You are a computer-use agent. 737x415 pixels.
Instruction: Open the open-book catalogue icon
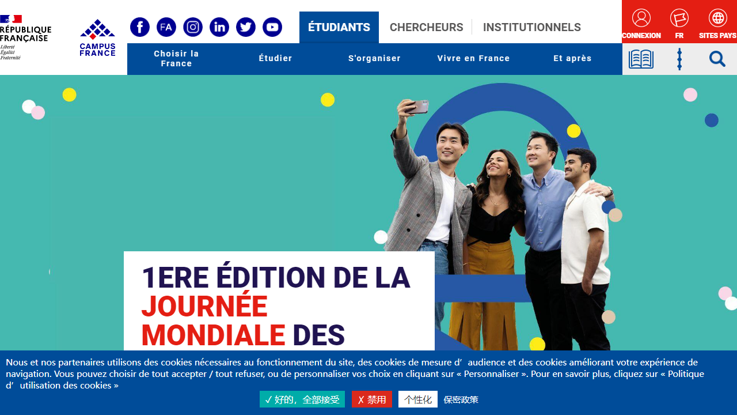641,59
